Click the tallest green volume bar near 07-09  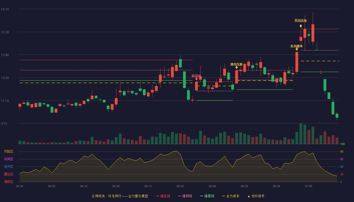(301, 134)
